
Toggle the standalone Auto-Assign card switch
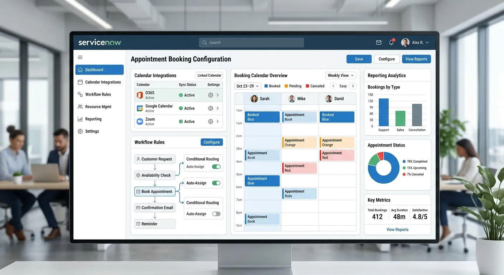pos(216,183)
